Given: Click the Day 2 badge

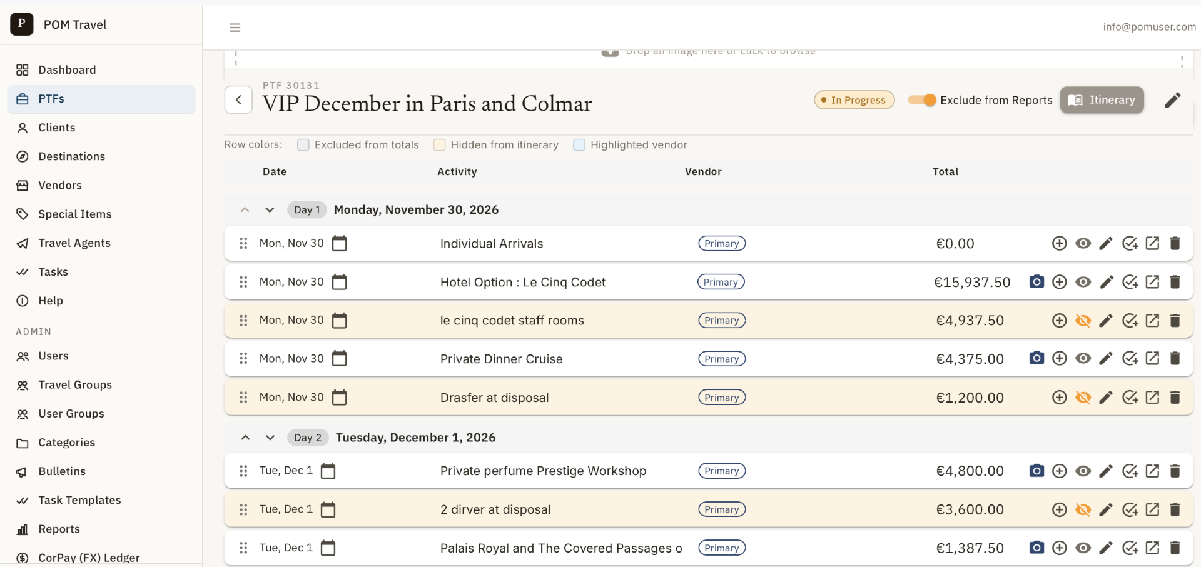Looking at the screenshot, I should [x=308, y=438].
